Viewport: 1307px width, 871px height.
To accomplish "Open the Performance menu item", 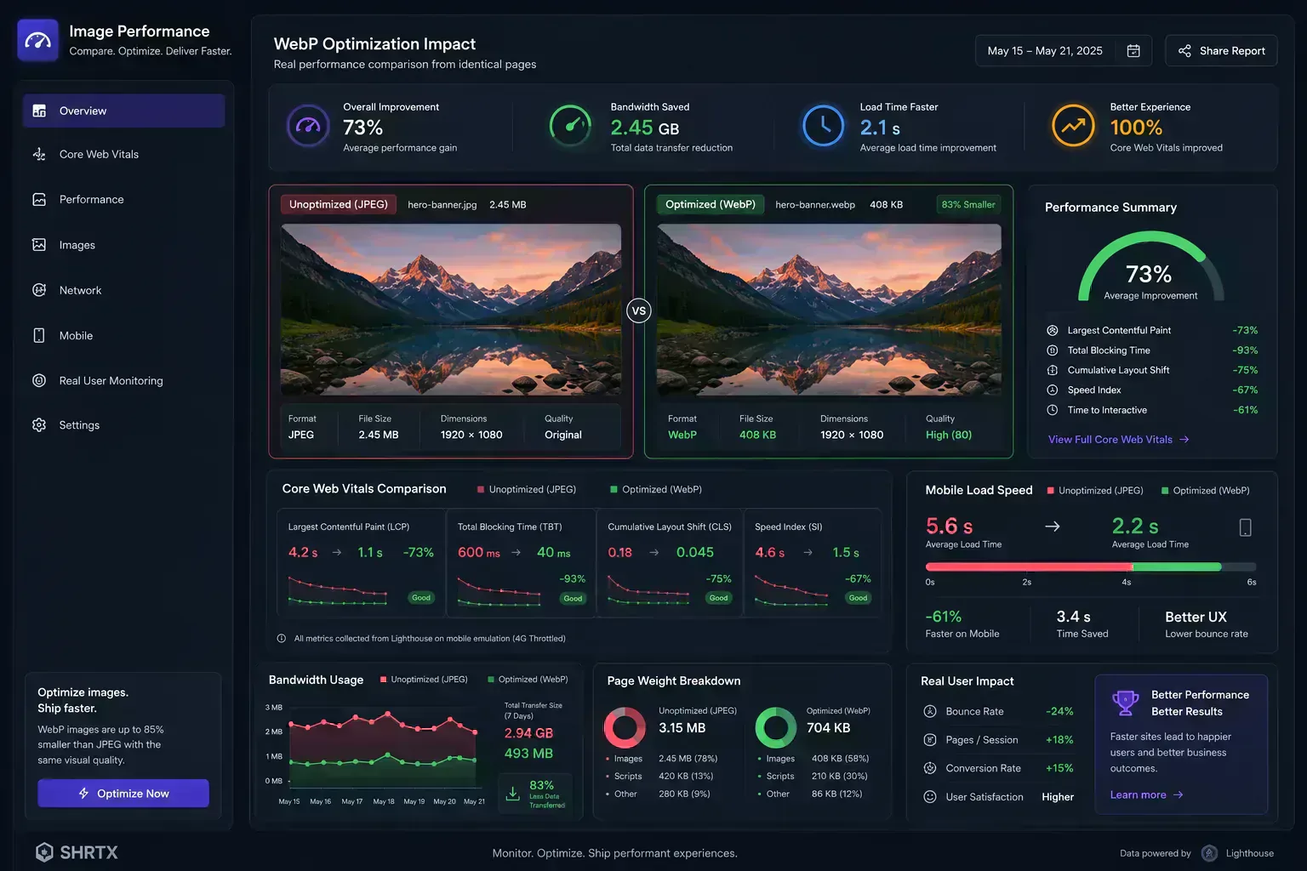I will pyautogui.click(x=123, y=199).
